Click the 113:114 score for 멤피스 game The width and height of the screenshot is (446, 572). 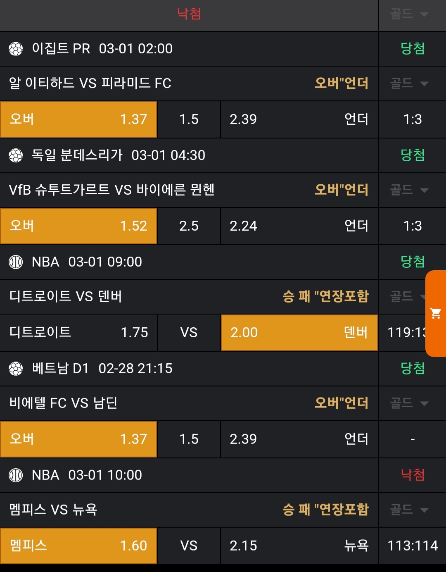(412, 546)
